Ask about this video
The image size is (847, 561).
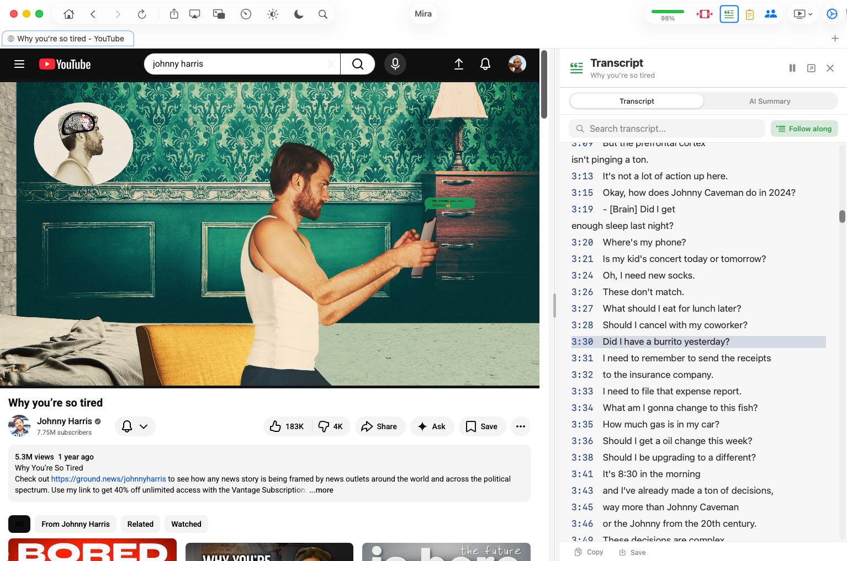tap(432, 426)
